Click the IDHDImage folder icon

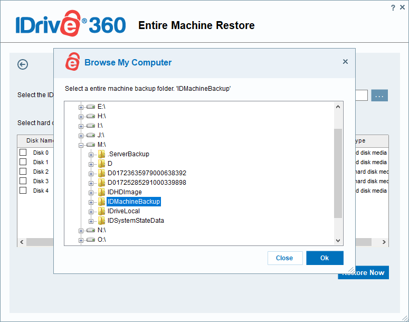[x=101, y=192]
